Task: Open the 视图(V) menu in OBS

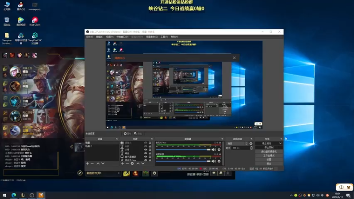Action: pyautogui.click(x=110, y=37)
